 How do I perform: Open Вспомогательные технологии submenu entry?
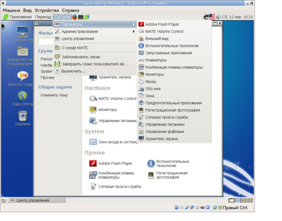coord(175,46)
